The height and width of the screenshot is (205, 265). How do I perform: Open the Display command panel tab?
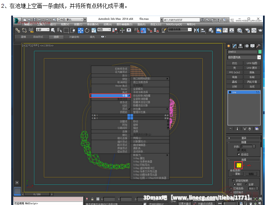click(253, 46)
